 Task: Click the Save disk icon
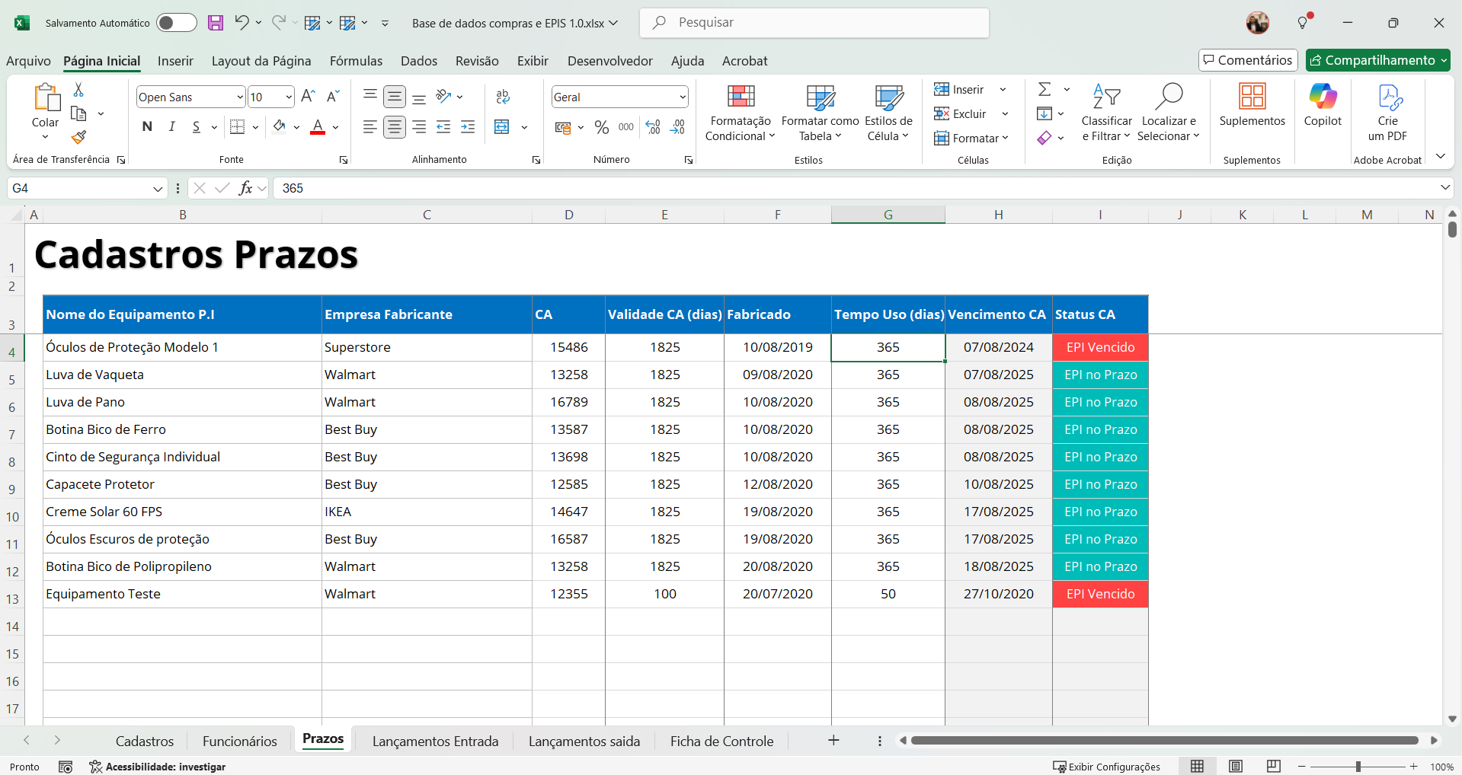click(x=216, y=23)
